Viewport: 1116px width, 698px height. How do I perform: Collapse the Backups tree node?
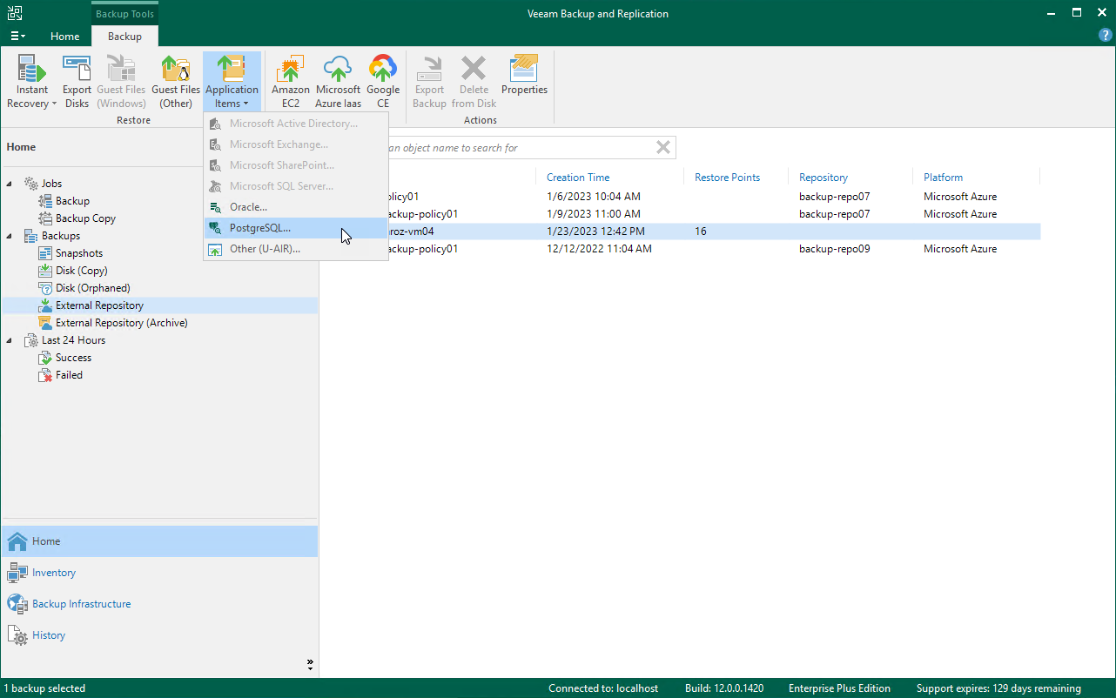10,236
